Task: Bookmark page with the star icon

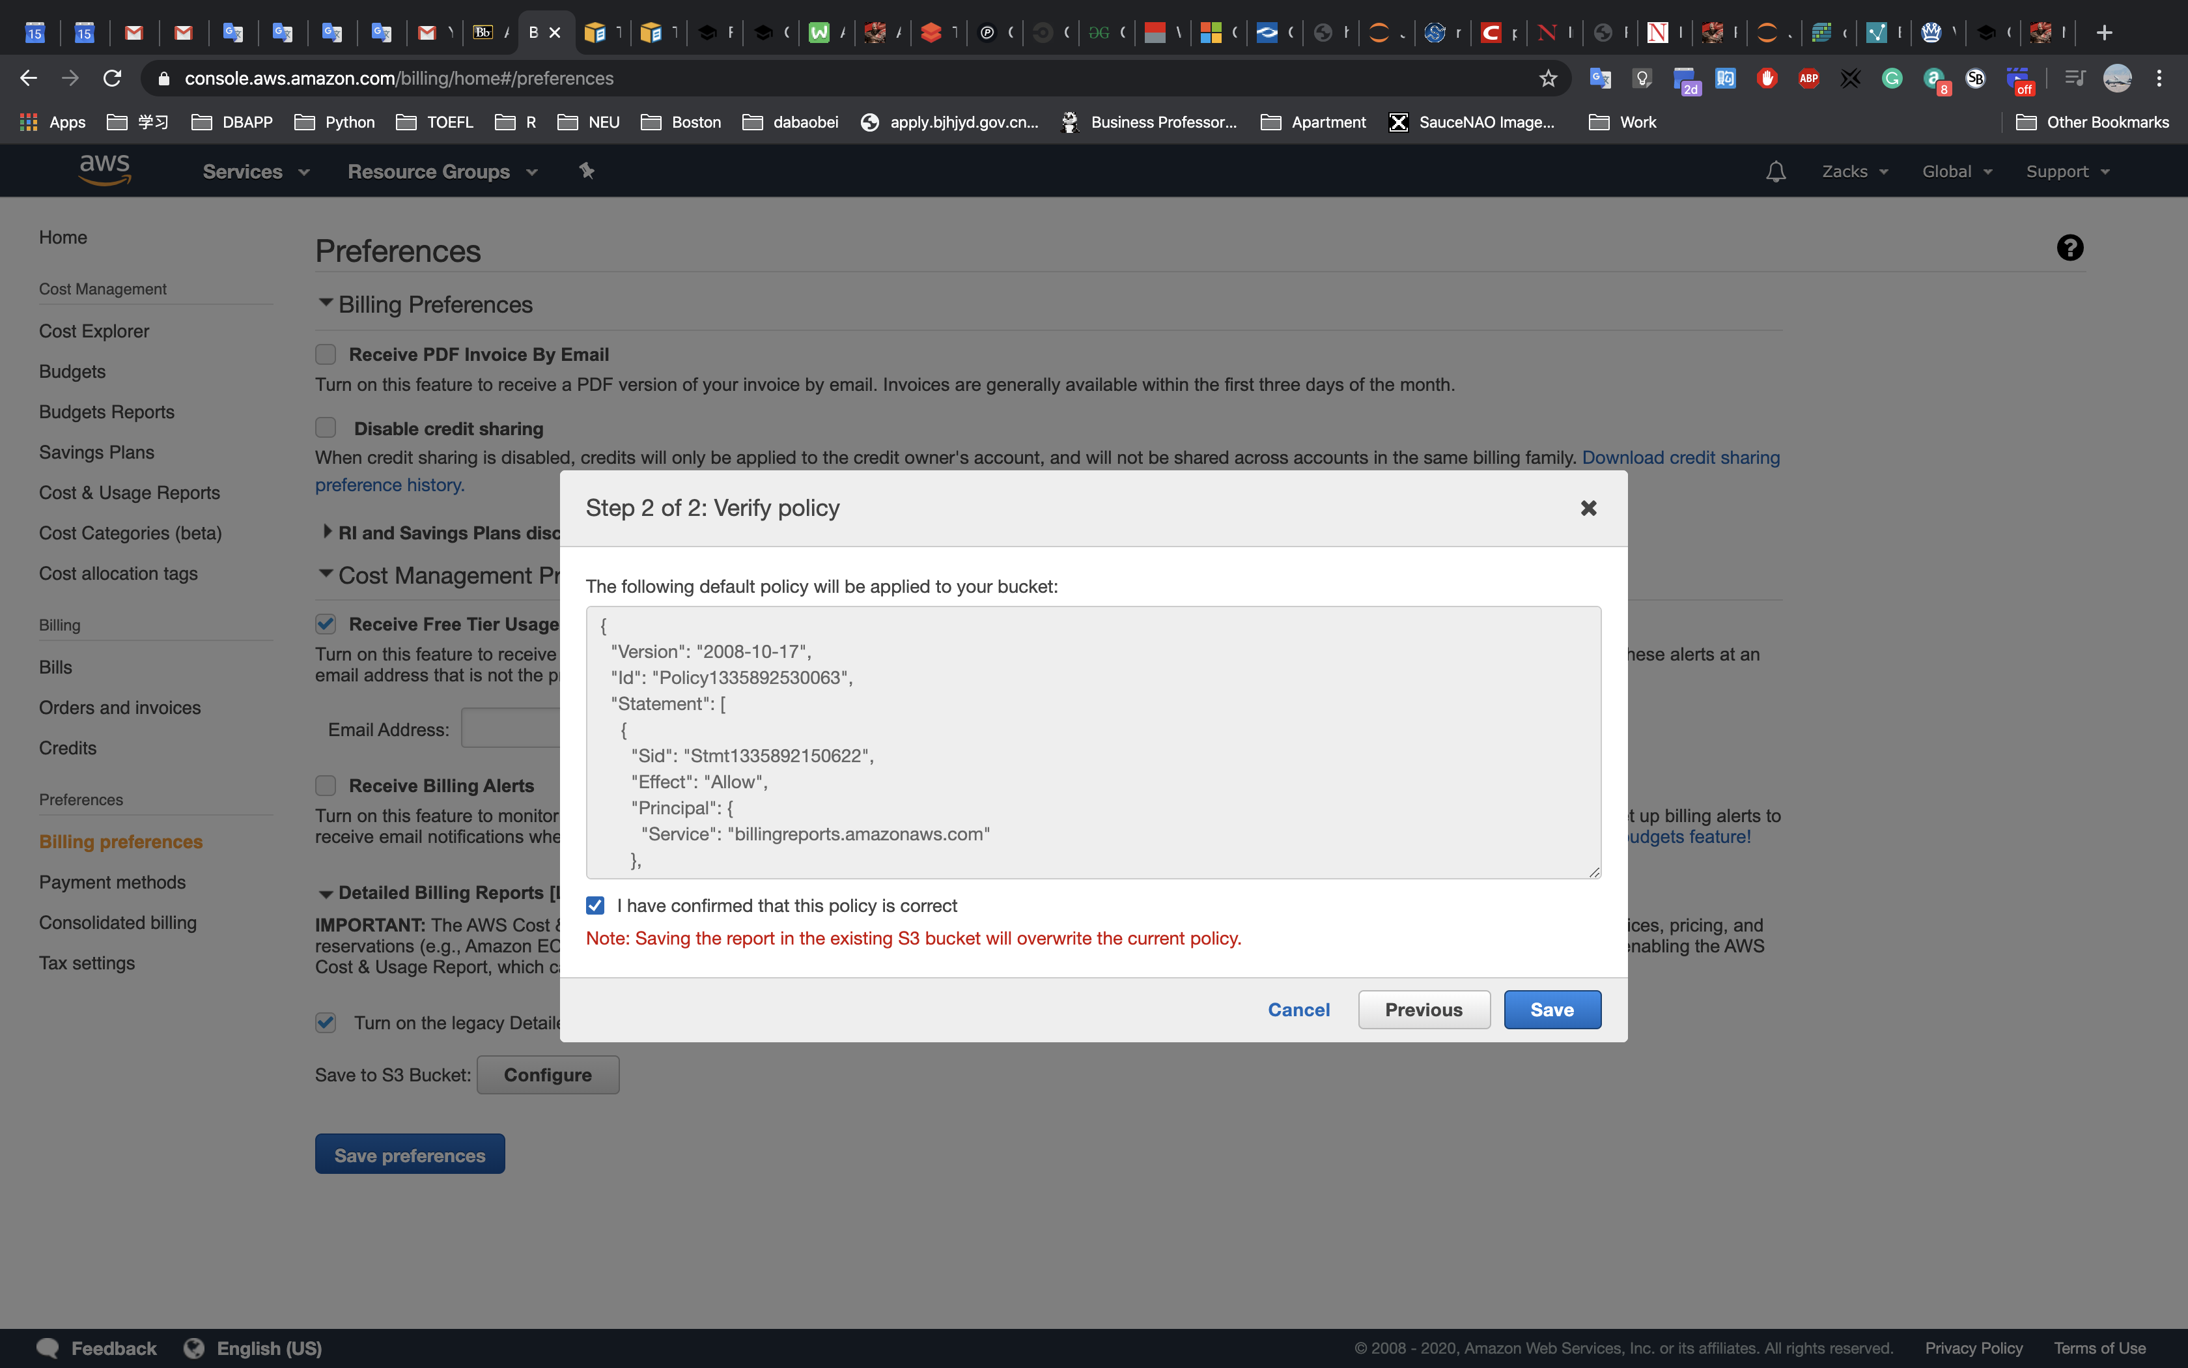Action: tap(1548, 79)
